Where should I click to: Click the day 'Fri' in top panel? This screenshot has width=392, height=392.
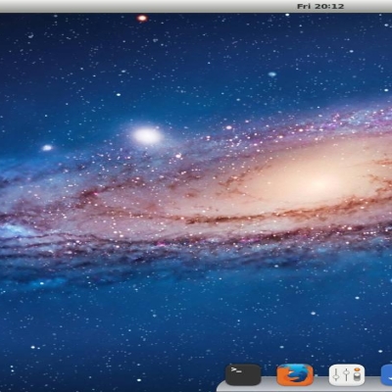point(304,6)
